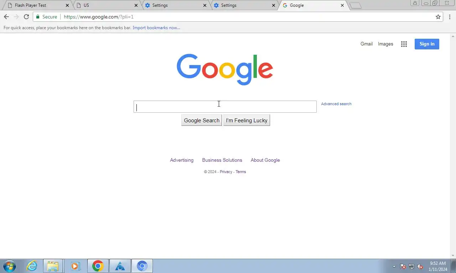Switch to the first Settings tab
This screenshot has width=456, height=273.
coord(175,5)
